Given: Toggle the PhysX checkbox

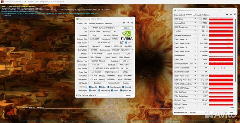Looking at the screenshot, I should (112, 90).
